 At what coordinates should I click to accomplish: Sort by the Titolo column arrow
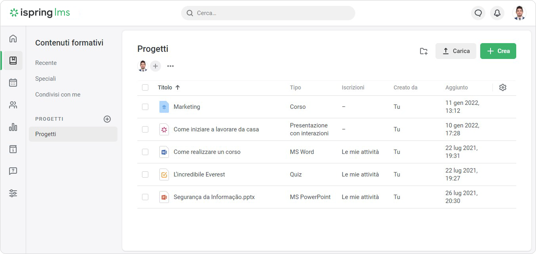coord(178,87)
